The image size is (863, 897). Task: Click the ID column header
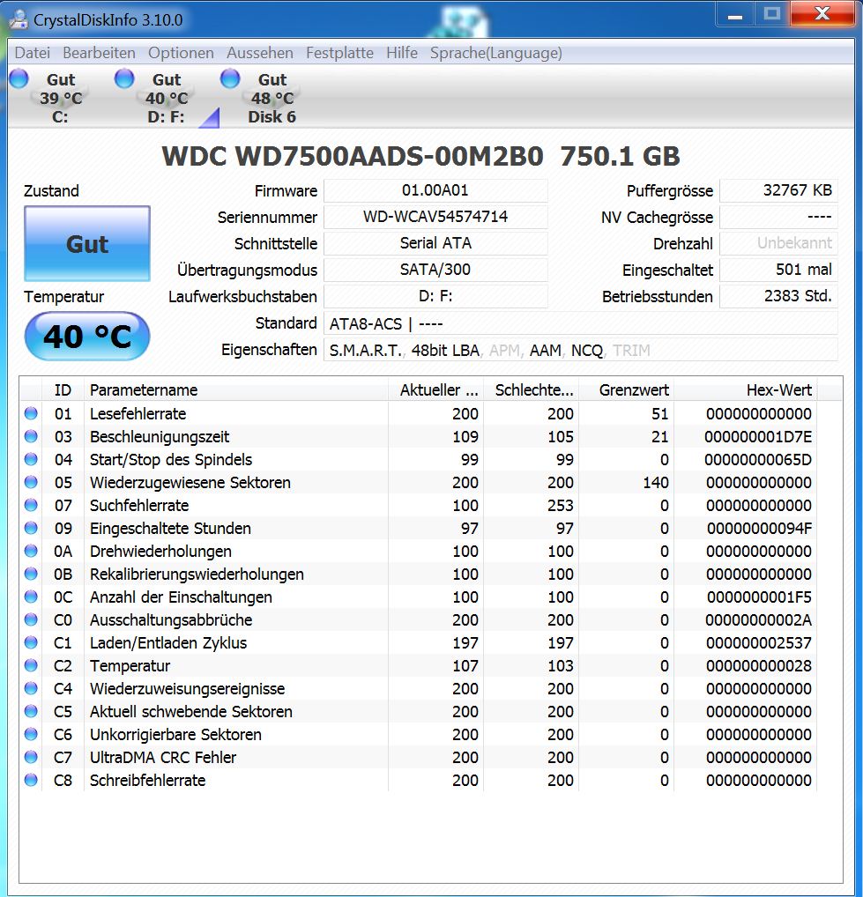click(63, 390)
